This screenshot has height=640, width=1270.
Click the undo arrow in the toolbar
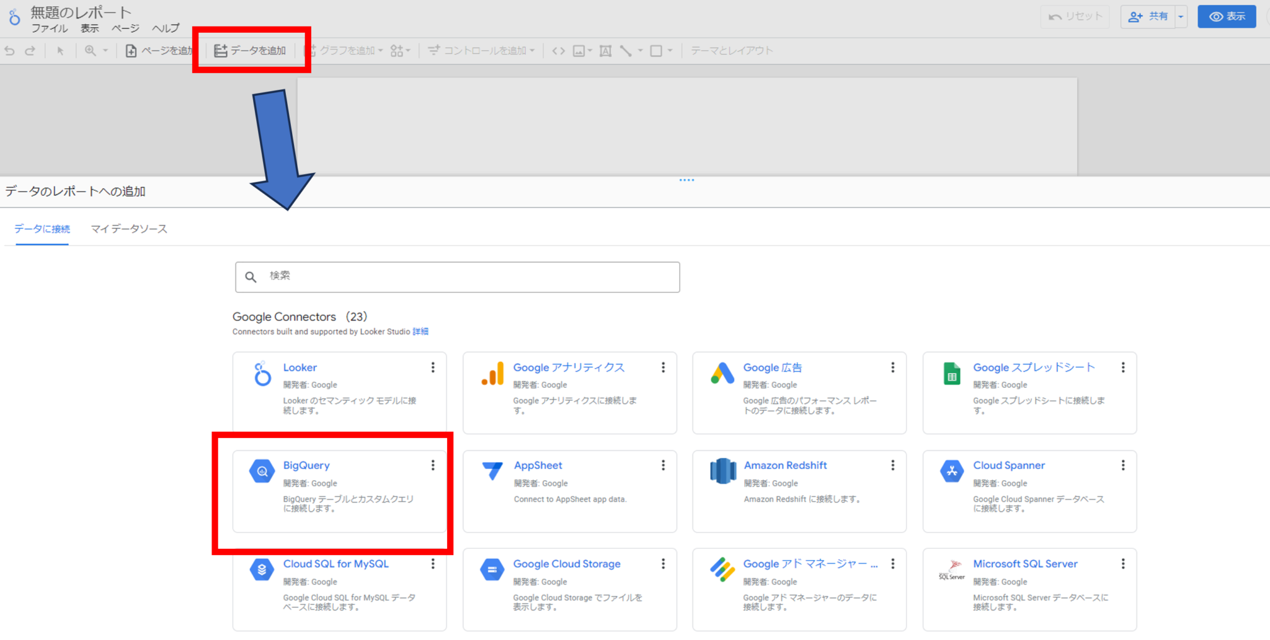(10, 51)
